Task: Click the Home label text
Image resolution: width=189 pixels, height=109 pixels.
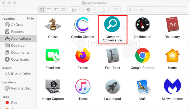Action: click(x=172, y=68)
